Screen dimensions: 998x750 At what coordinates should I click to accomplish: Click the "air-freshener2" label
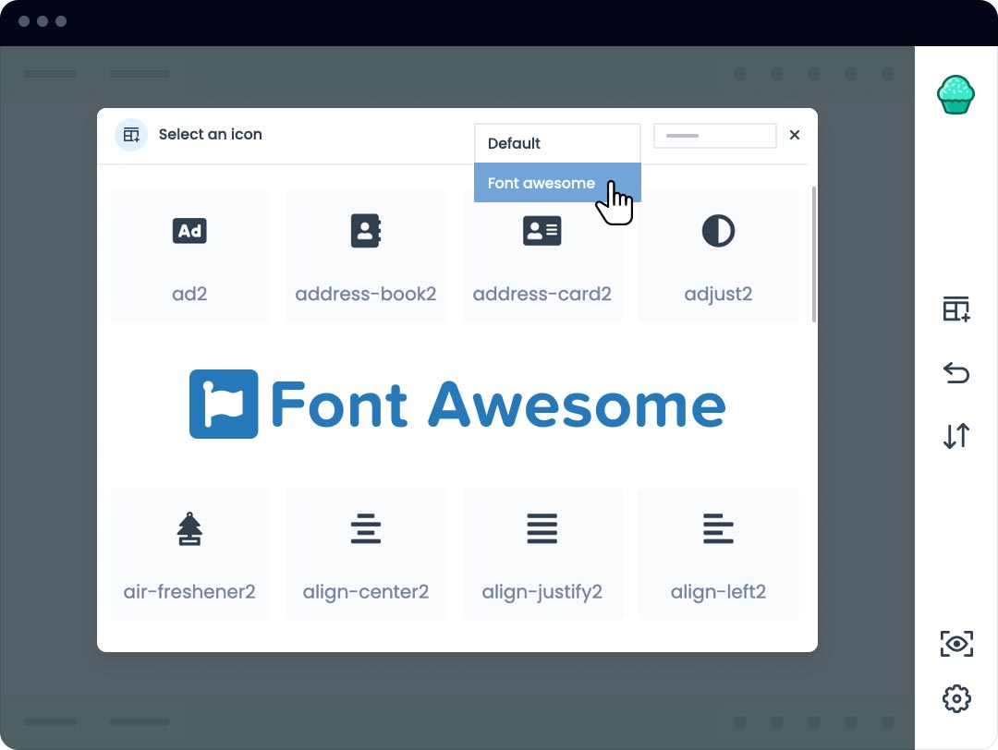(189, 592)
